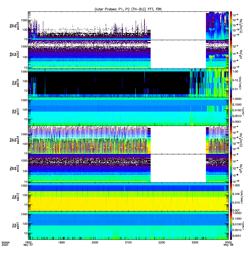244x261 pixels.
Task: Click the nT²/Hz unit label beside thb scm3
Action: 241,54
